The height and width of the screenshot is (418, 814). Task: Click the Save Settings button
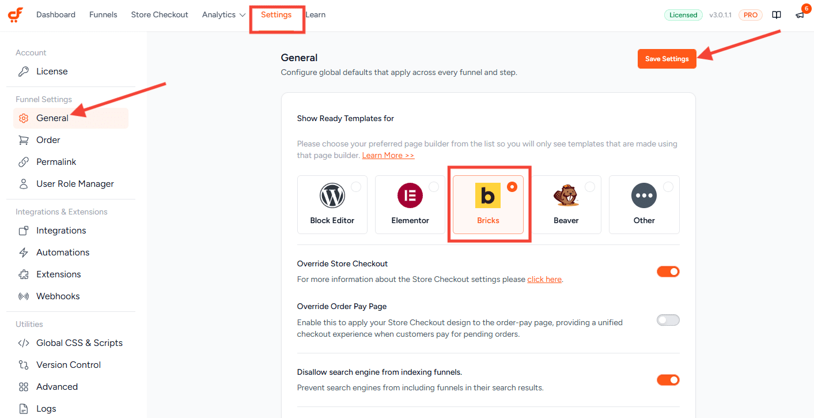click(x=667, y=59)
